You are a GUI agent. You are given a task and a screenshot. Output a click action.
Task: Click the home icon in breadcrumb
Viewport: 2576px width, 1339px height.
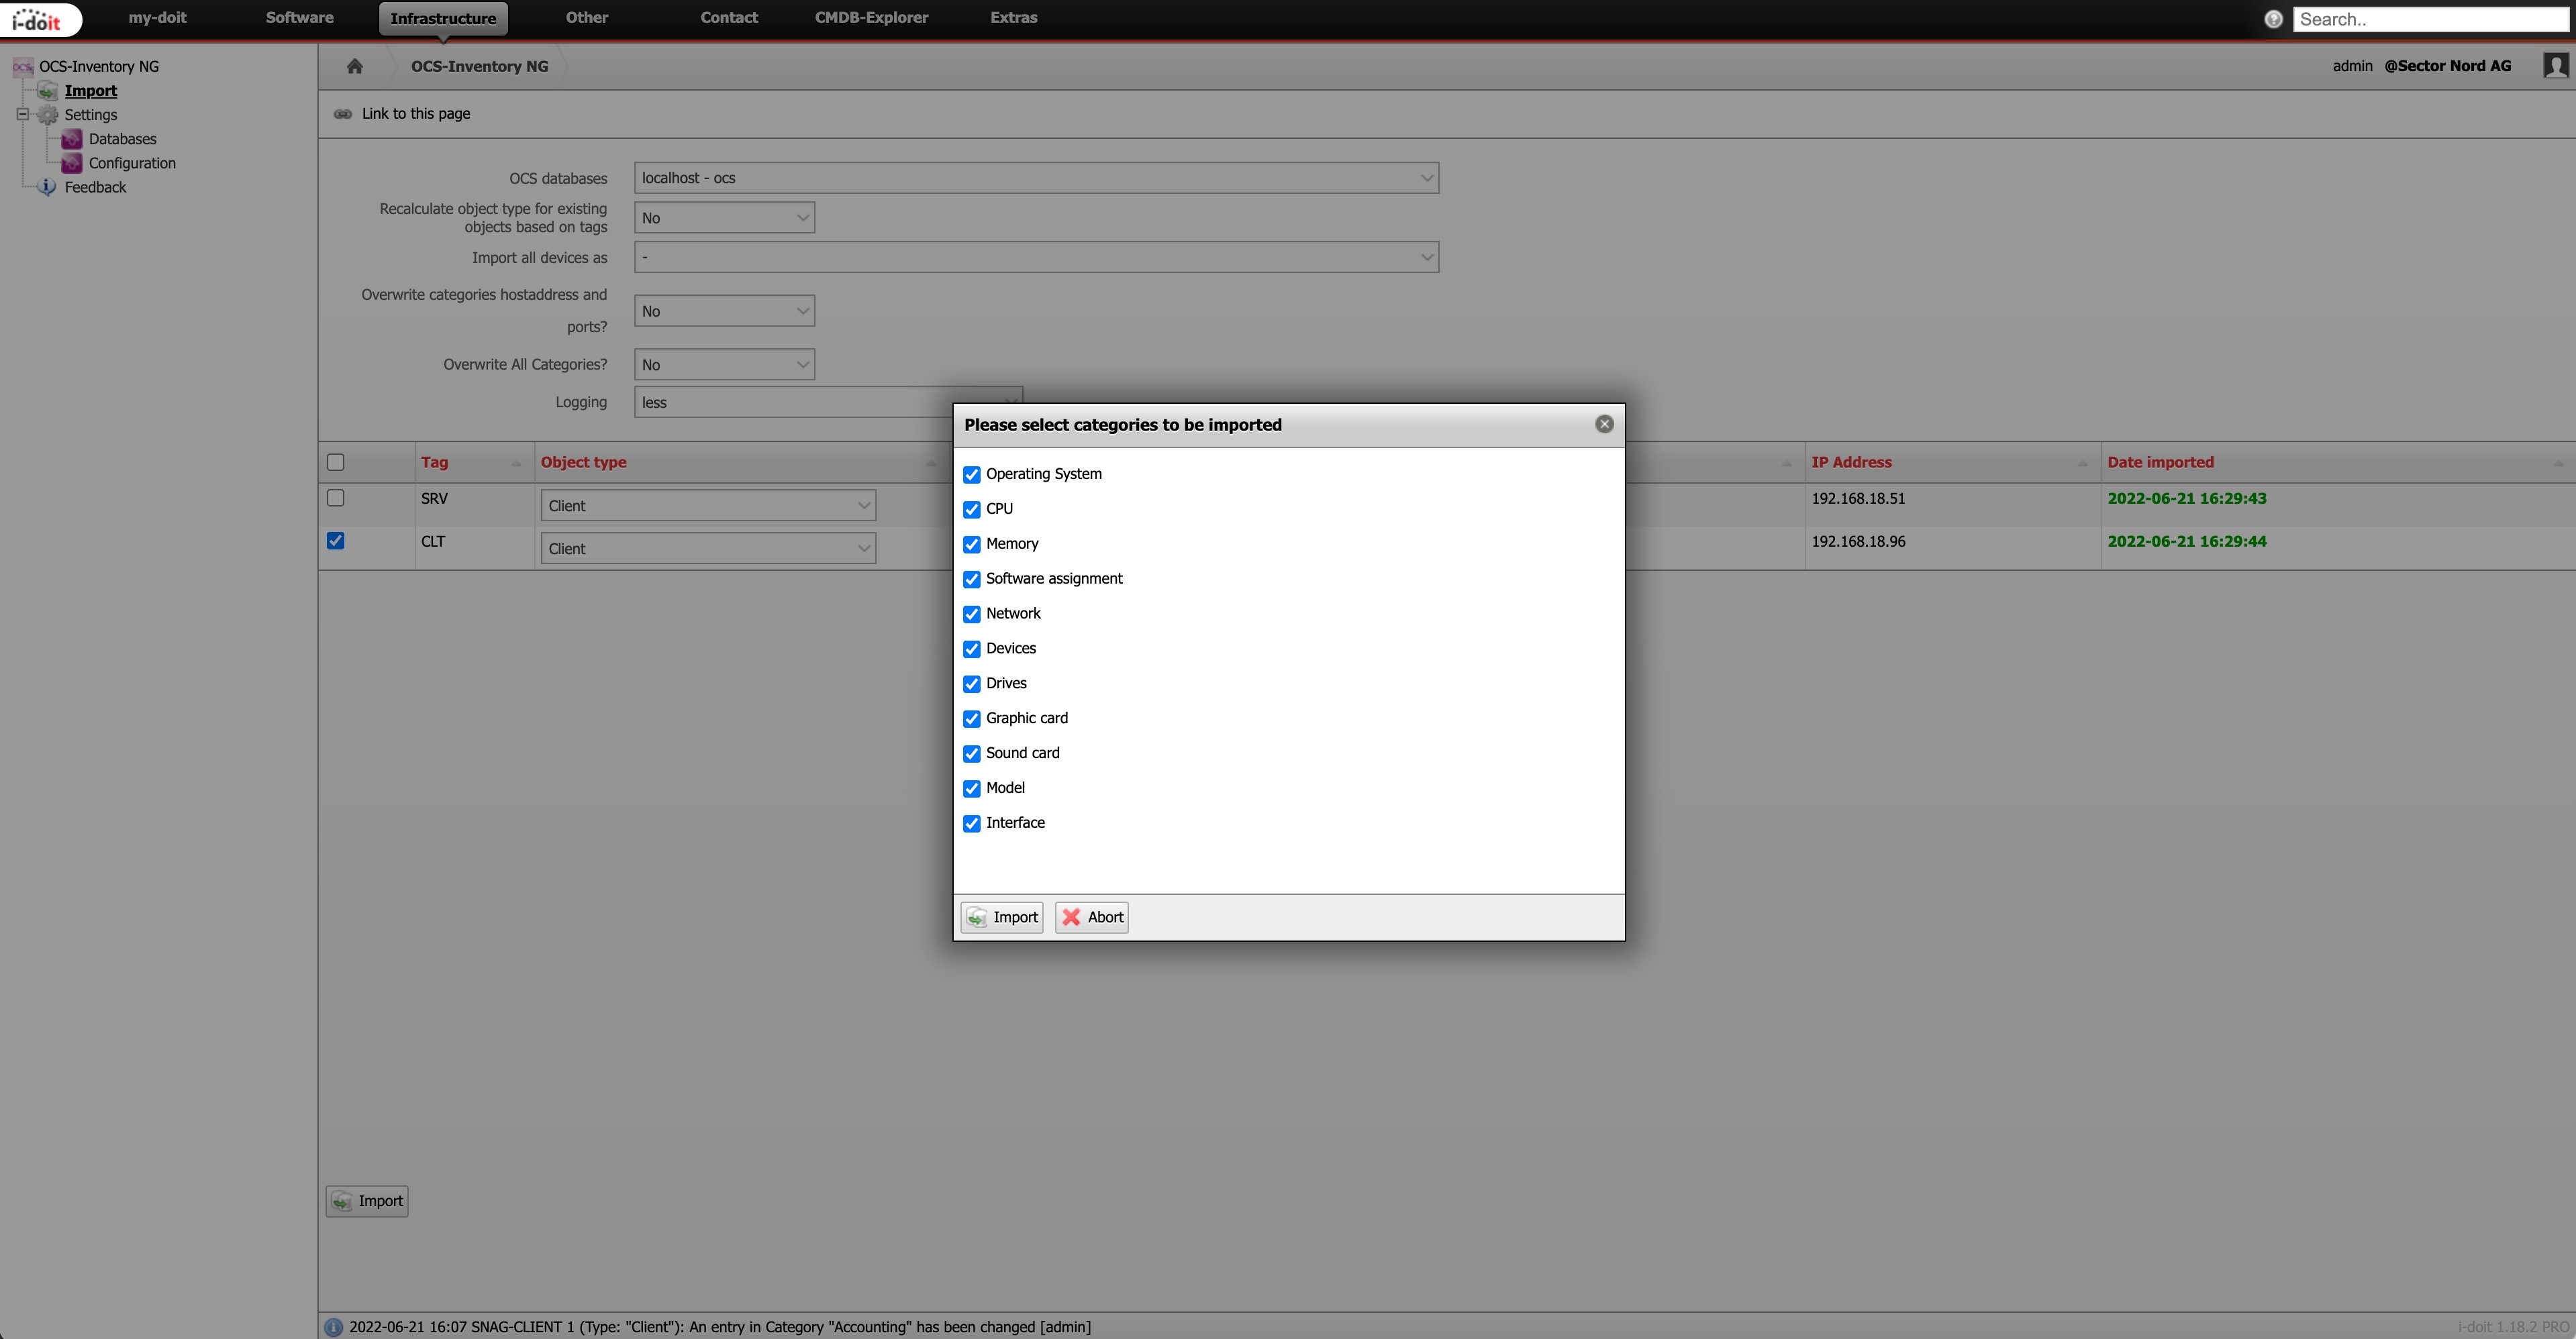pos(354,66)
